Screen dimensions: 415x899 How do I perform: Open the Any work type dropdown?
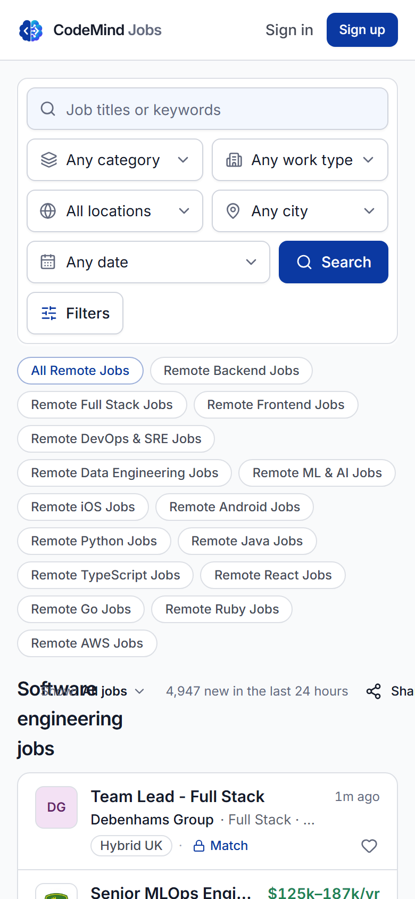pyautogui.click(x=300, y=160)
